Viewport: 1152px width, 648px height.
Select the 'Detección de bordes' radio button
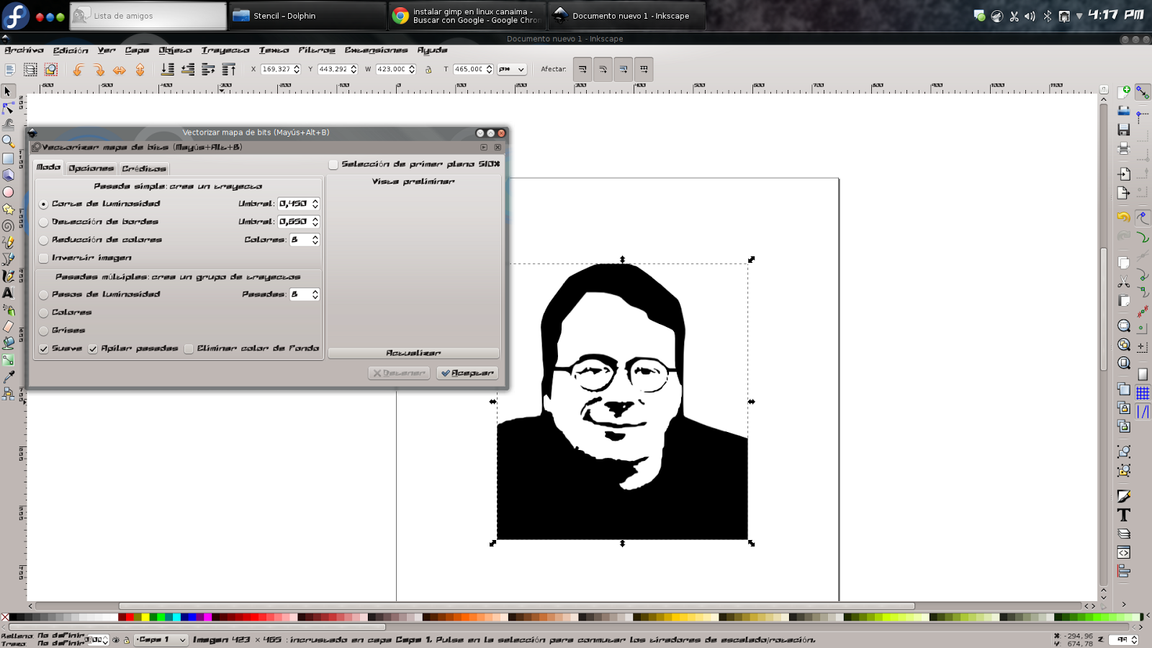44,222
